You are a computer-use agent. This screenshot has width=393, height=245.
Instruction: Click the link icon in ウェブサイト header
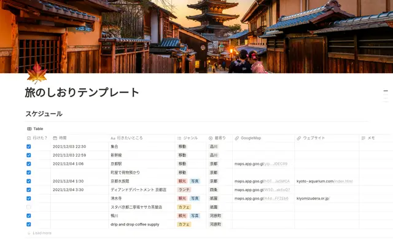pos(299,138)
